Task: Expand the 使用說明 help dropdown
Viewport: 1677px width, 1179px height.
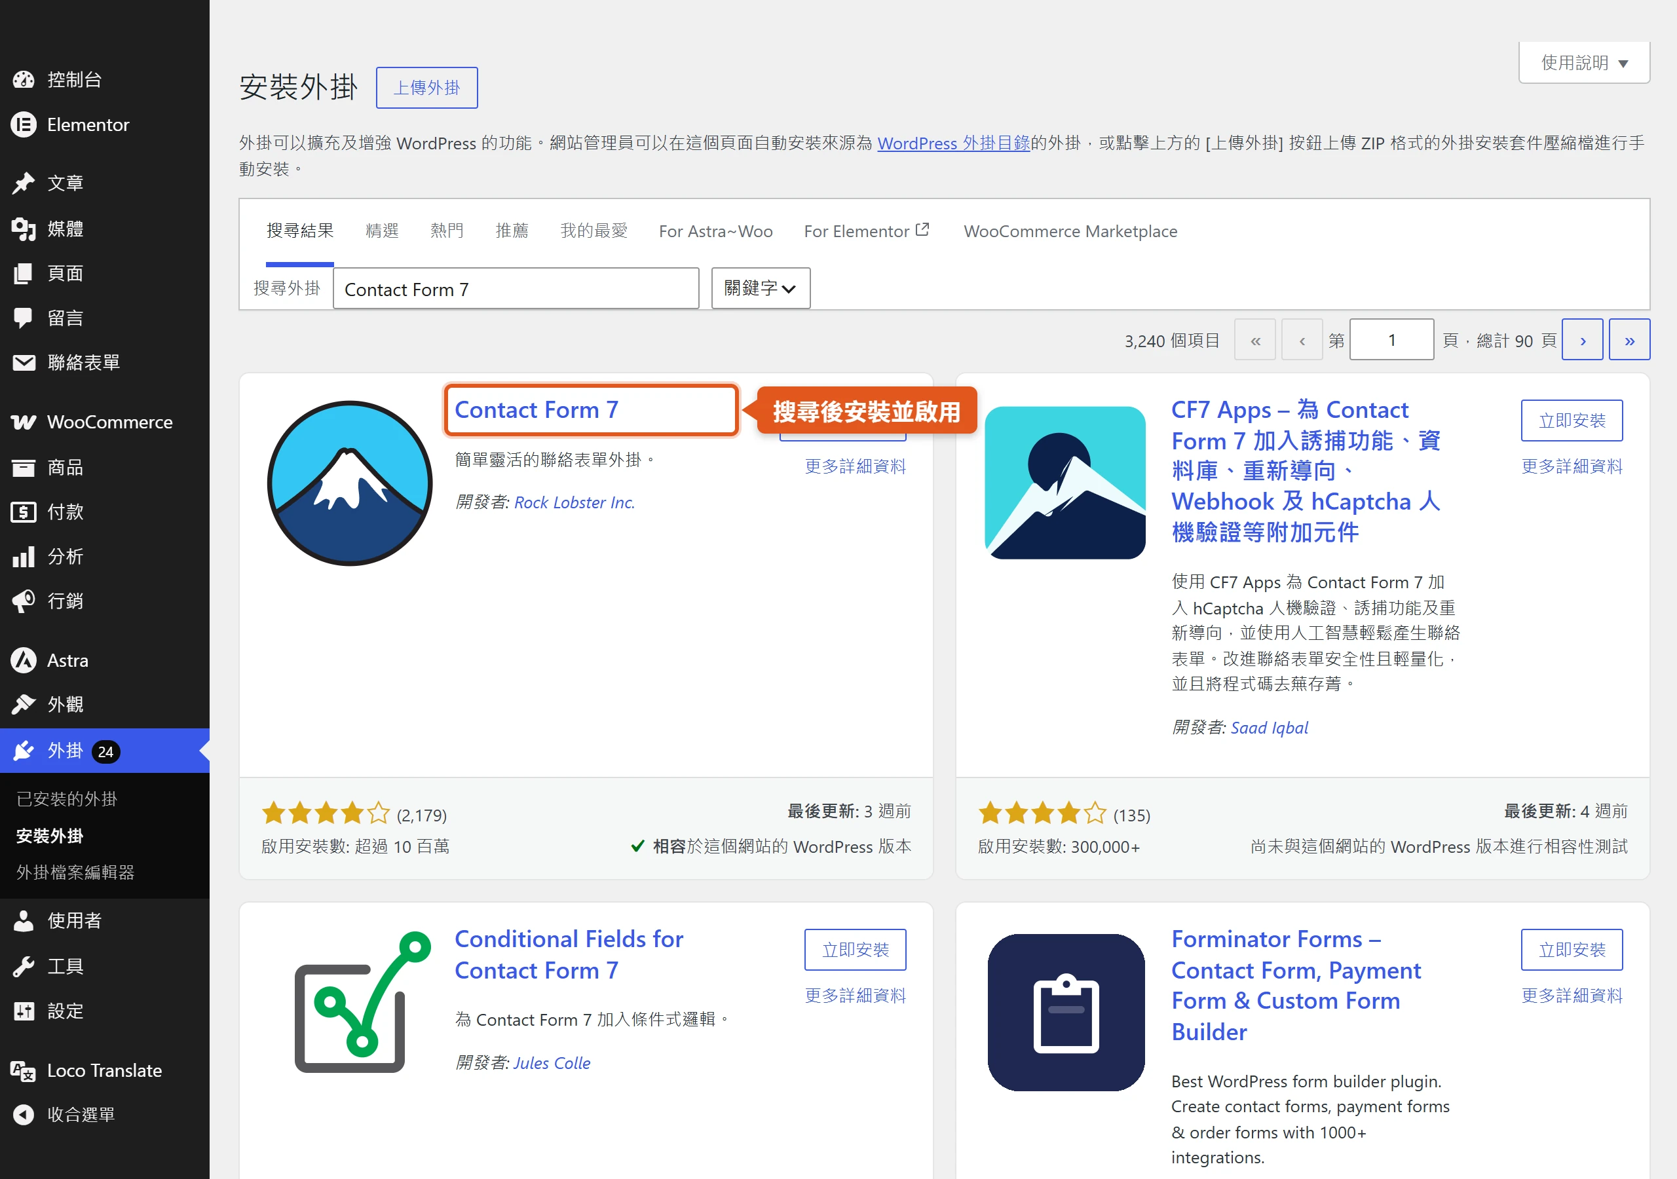Action: coord(1583,63)
